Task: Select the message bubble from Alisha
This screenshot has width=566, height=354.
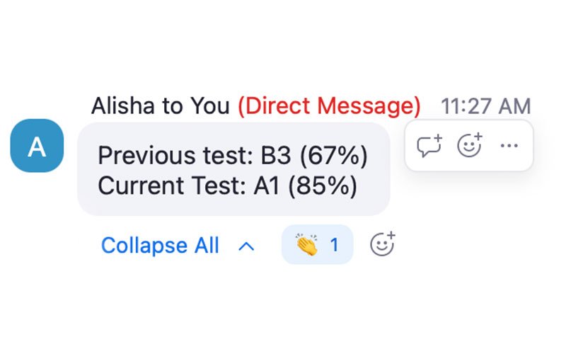Action: (x=233, y=170)
